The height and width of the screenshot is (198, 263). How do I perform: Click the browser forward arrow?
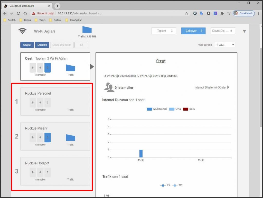(x=12, y=13)
